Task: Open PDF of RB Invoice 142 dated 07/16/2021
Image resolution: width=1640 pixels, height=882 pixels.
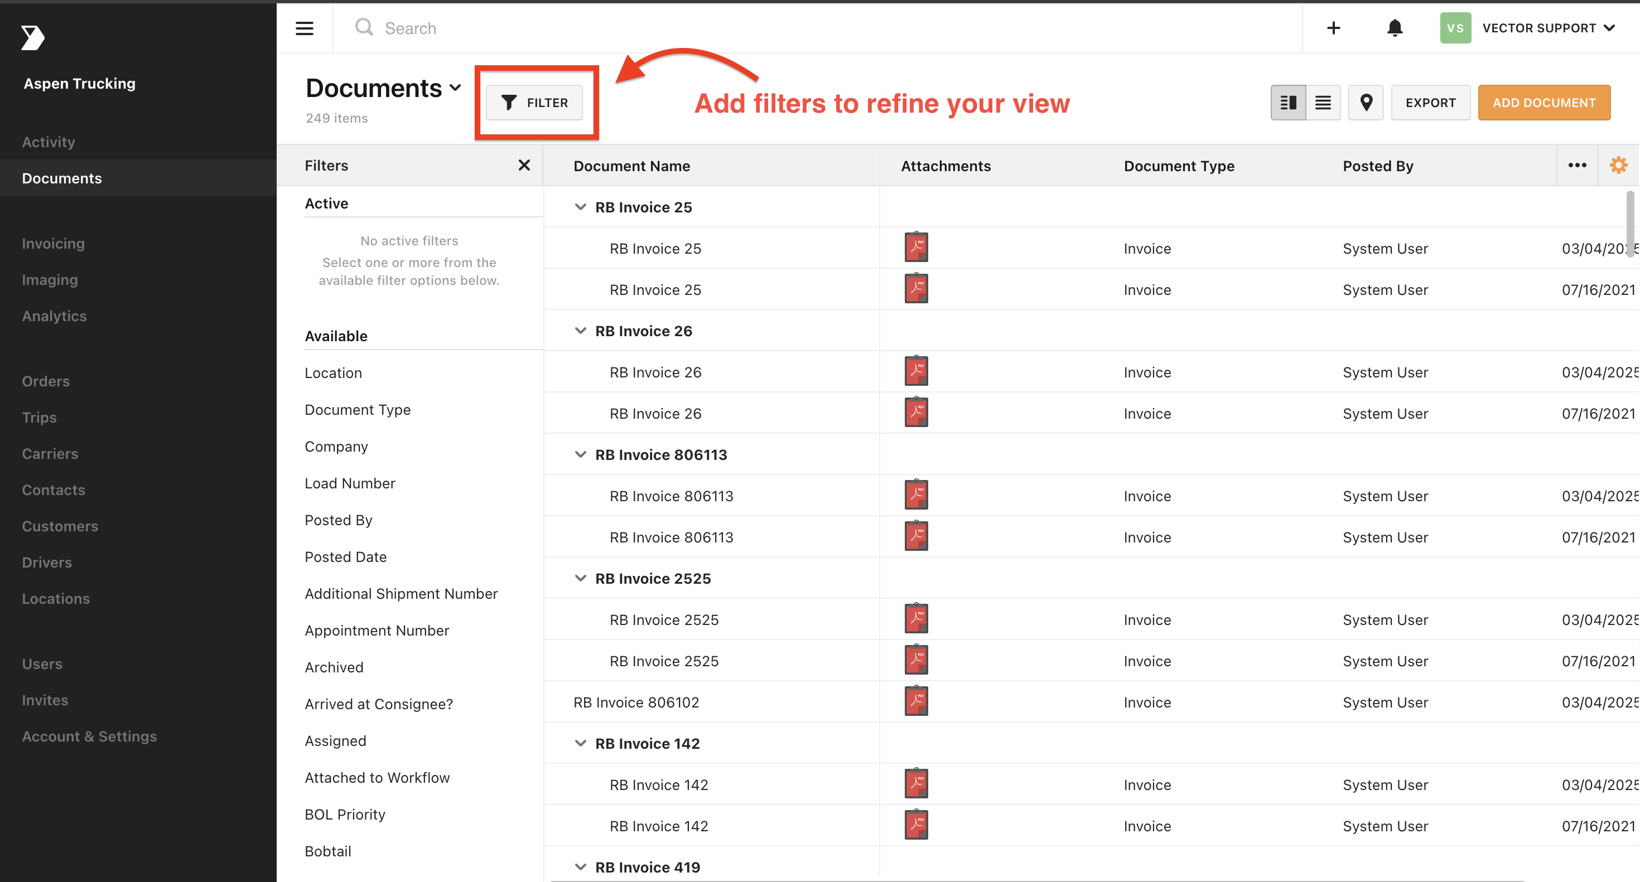Action: point(916,825)
